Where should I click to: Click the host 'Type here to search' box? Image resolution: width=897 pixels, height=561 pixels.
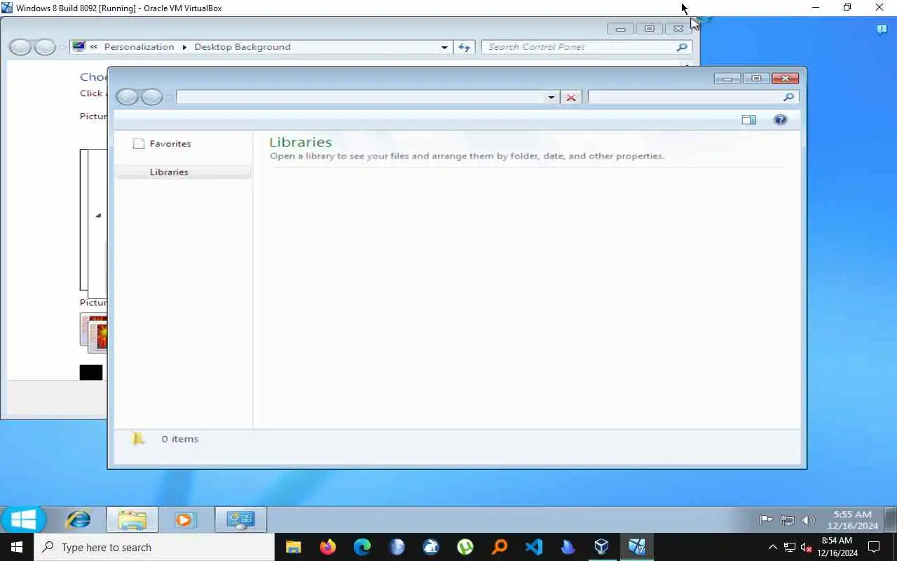coord(154,547)
